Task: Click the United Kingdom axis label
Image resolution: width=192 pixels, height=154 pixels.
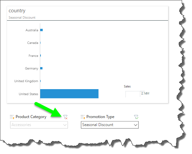Action: point(26,81)
